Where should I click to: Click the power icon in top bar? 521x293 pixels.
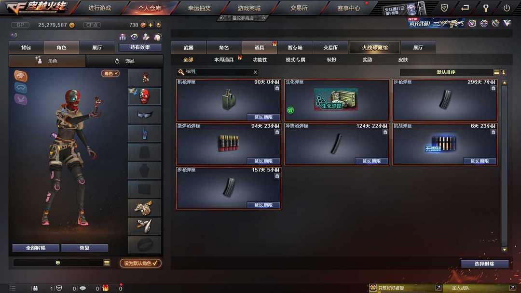coord(507,8)
